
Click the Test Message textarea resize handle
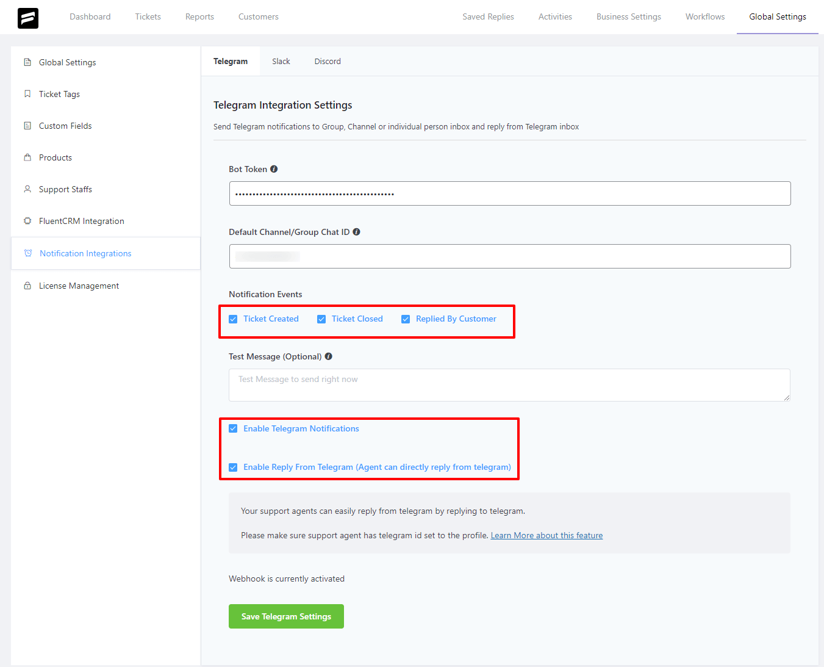coord(787,398)
